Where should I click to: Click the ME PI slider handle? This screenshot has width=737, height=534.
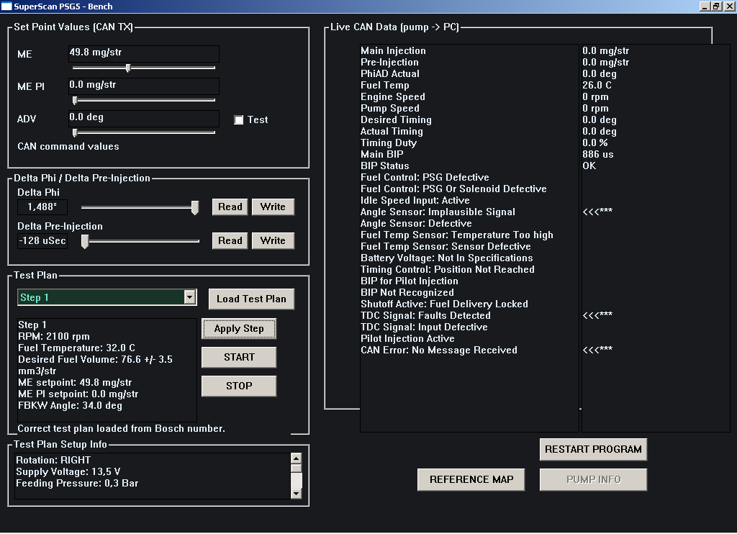click(75, 100)
